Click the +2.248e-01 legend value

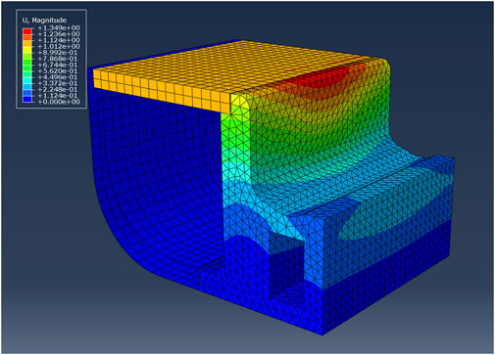(57, 89)
